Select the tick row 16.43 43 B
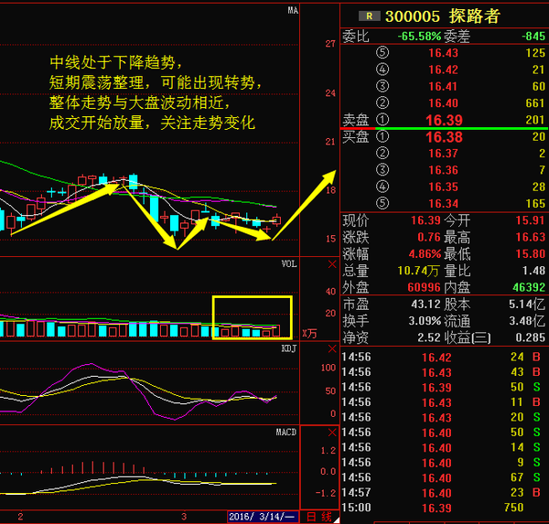 [x=444, y=372]
